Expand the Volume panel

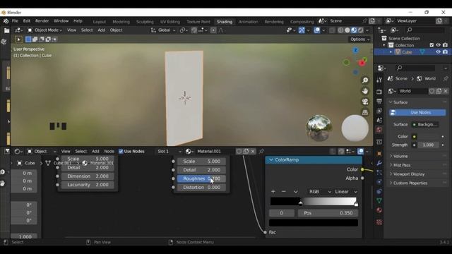pos(400,156)
